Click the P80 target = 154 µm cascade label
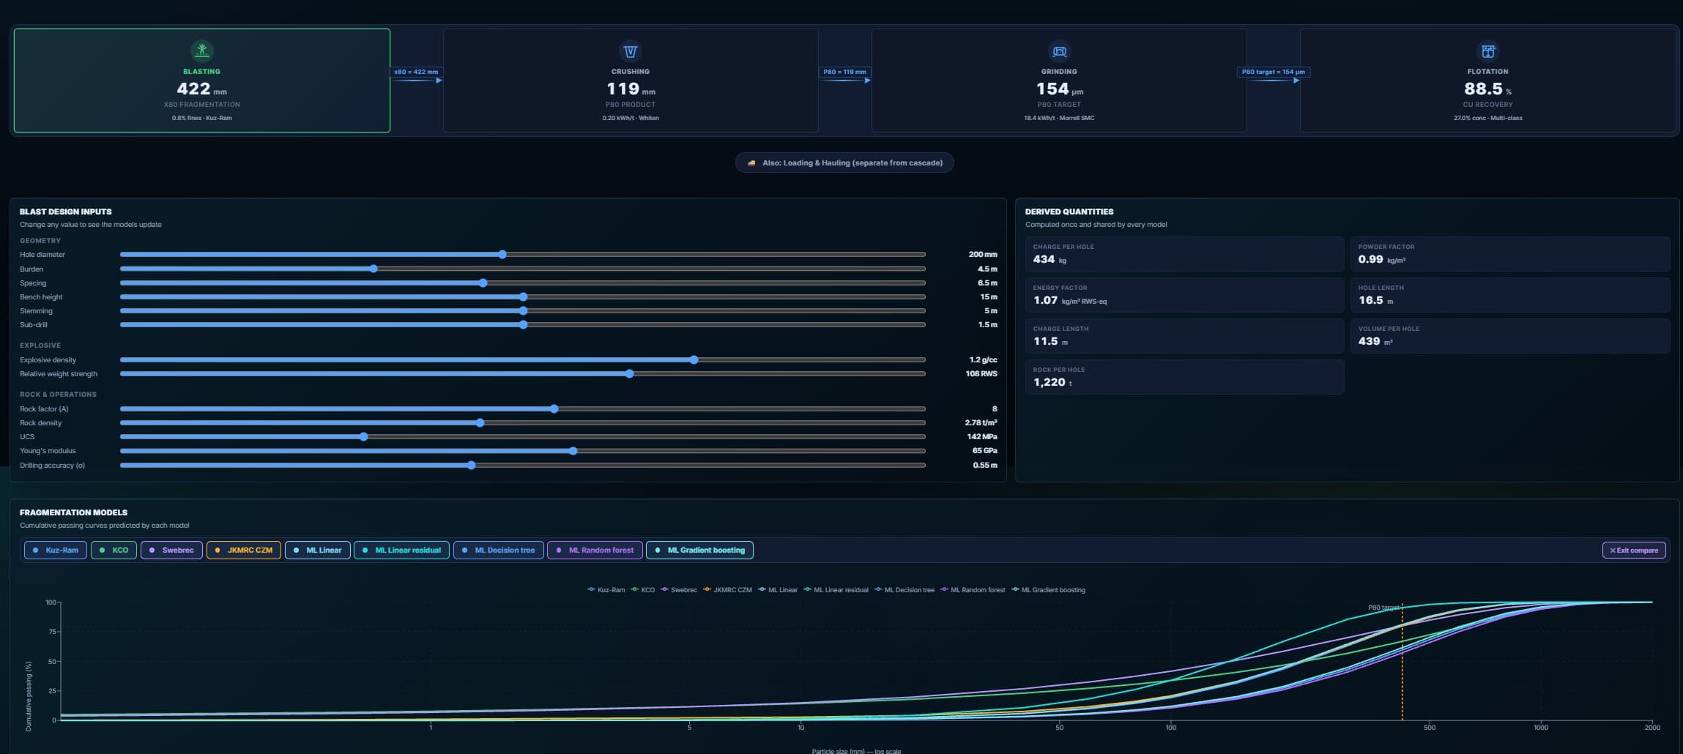The image size is (1683, 754). click(1273, 72)
